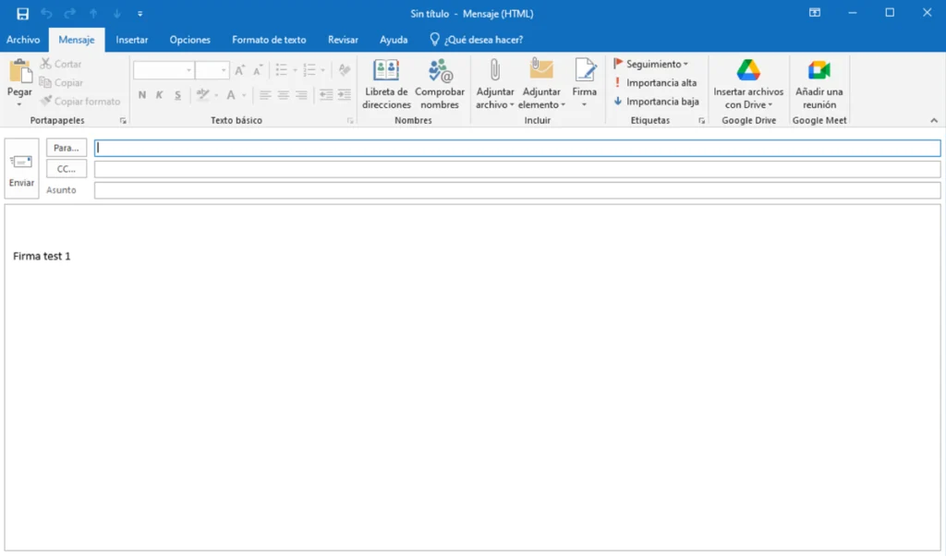946x556 pixels.
Task: Toggle Importancia baja option
Action: 655,102
